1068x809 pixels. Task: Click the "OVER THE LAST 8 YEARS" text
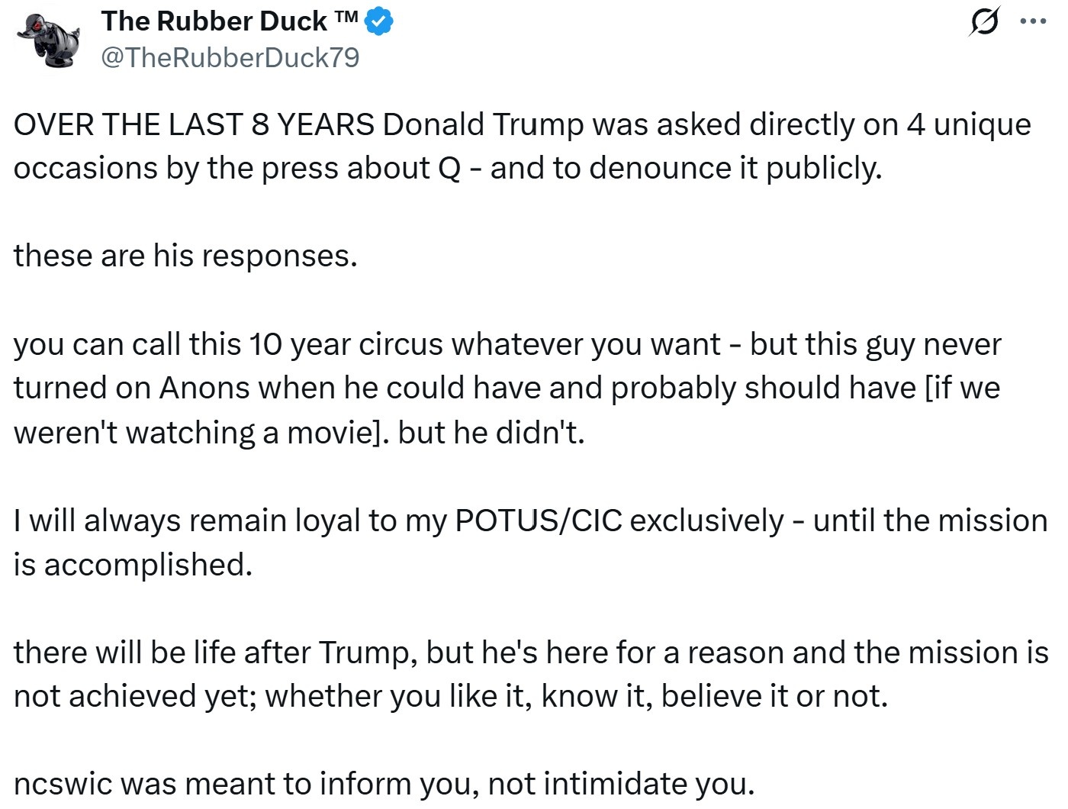(194, 124)
